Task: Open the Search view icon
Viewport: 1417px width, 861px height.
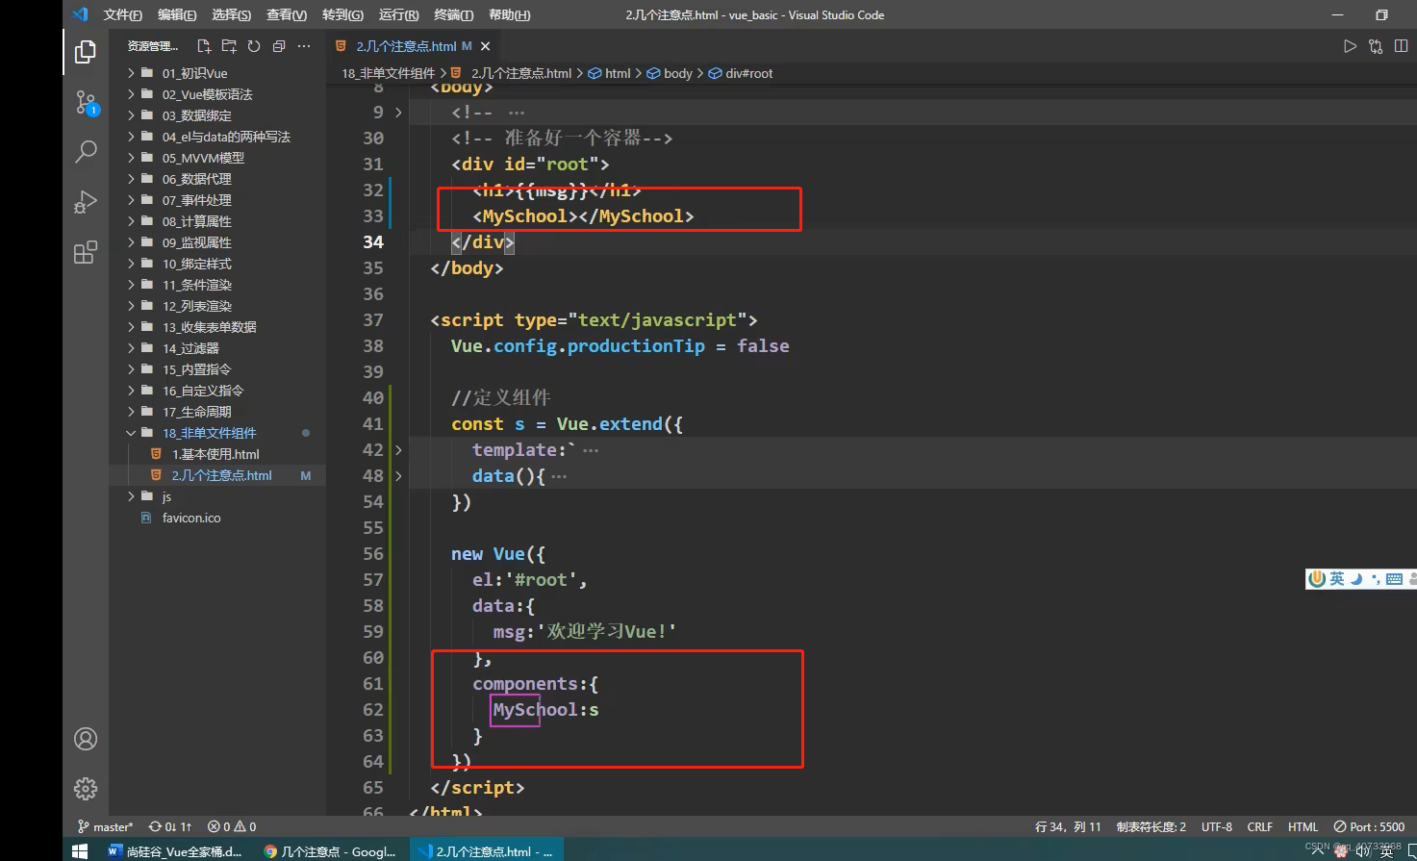Action: pyautogui.click(x=86, y=152)
